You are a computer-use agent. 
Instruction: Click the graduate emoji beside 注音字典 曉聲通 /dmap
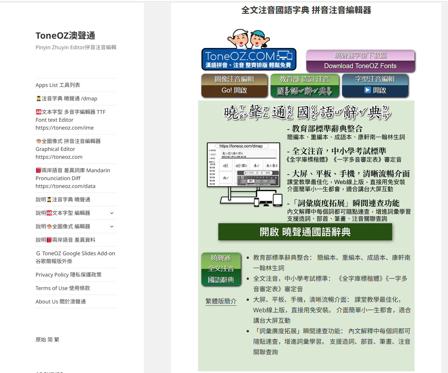(39, 98)
